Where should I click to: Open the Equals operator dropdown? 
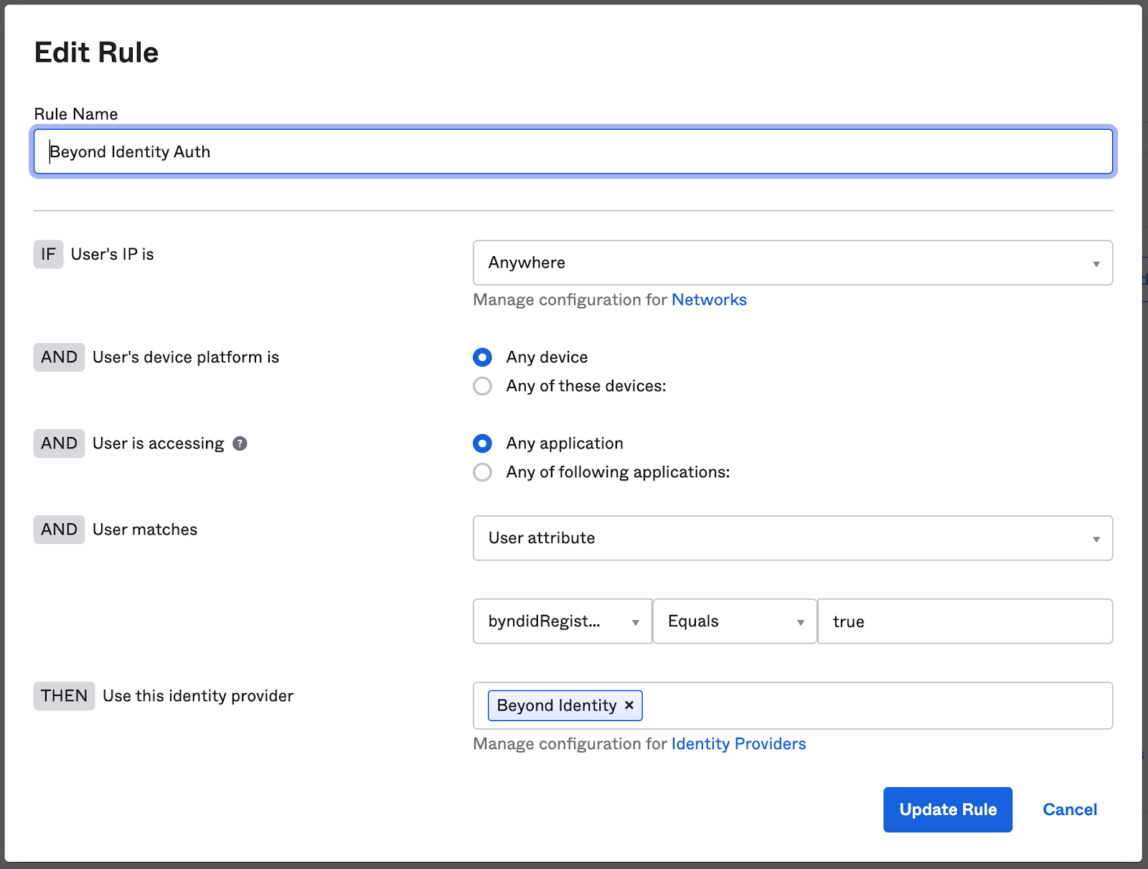click(735, 621)
